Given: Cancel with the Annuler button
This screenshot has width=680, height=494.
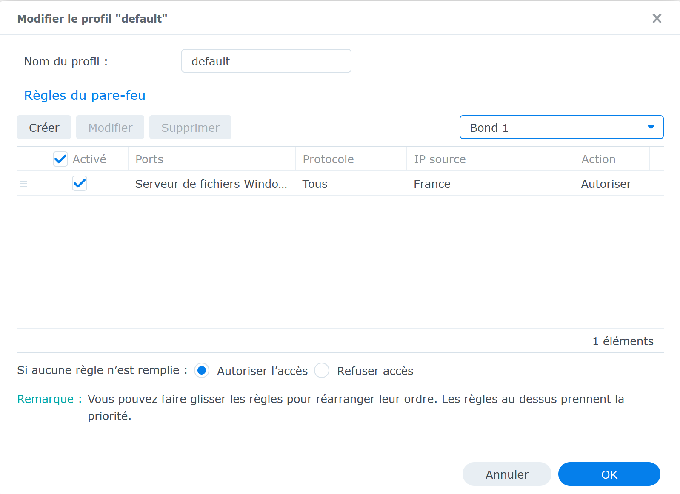Looking at the screenshot, I should coord(507,474).
